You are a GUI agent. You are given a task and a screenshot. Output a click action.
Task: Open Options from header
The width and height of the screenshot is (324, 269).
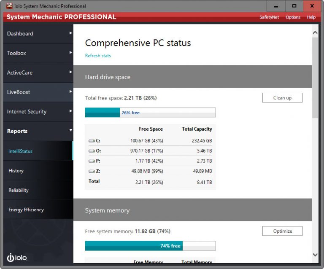point(293,17)
